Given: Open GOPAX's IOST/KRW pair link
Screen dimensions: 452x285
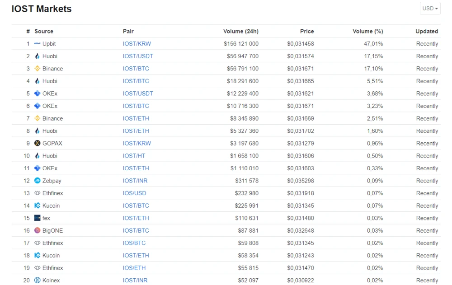Looking at the screenshot, I should tap(137, 143).
